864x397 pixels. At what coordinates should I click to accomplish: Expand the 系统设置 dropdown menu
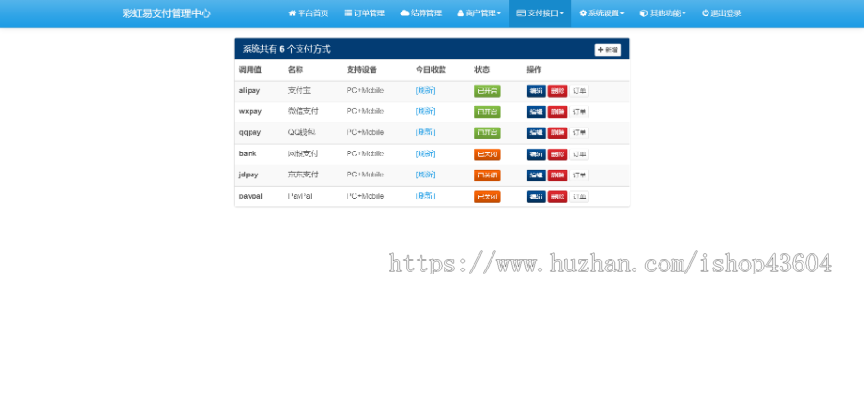tap(602, 13)
